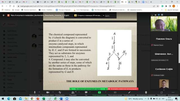Select Павлюк Ольга participant tile
180x101 pixels.
point(164,39)
